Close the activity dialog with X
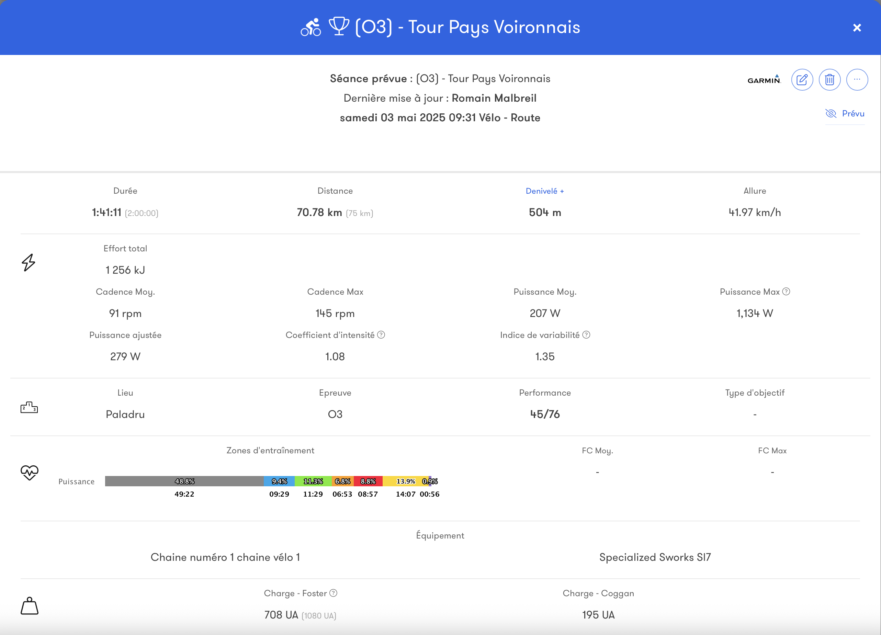 coord(857,28)
